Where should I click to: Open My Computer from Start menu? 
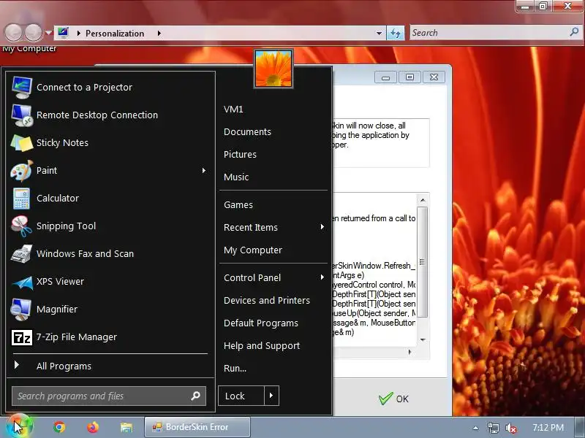click(x=253, y=250)
